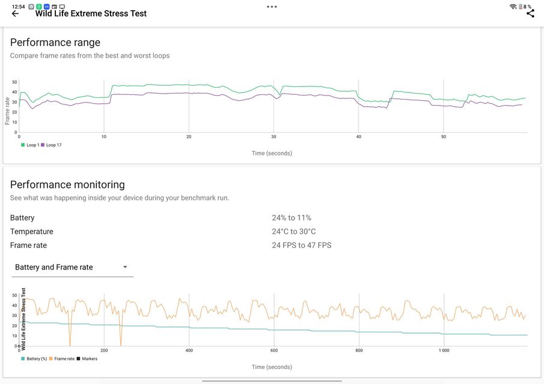Tap the screen cast icon in status bar

pos(61,7)
